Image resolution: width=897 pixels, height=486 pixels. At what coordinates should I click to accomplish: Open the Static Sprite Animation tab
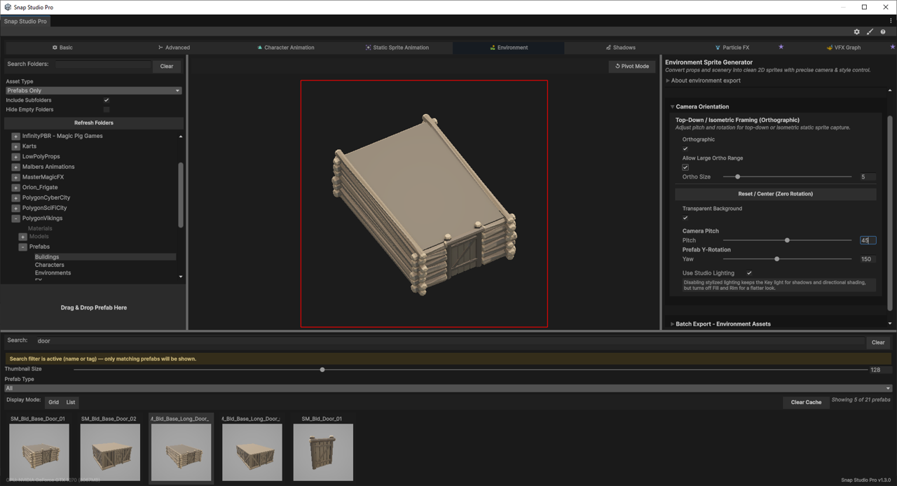(x=397, y=48)
